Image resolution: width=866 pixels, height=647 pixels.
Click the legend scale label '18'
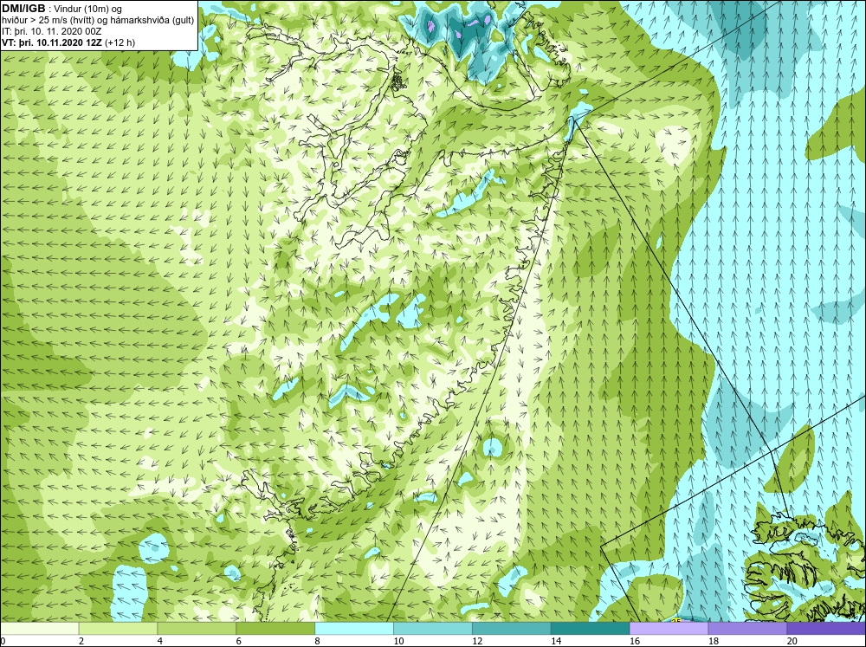pyautogui.click(x=713, y=641)
